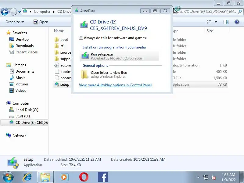Image resolution: width=244 pixels, height=183 pixels.
Task: Open Desktop in the Favorites list
Action: coord(22,39)
